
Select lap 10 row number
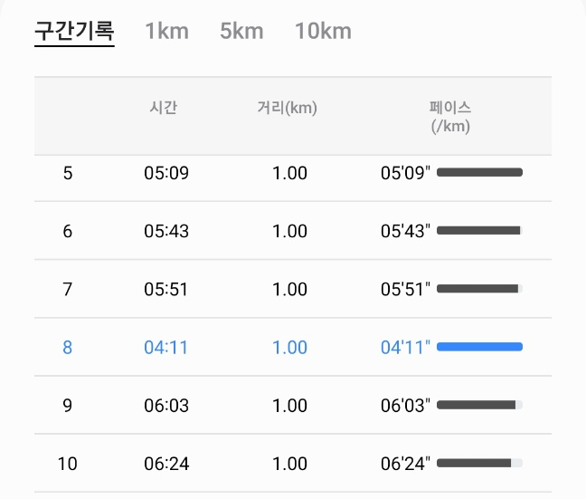pos(68,464)
